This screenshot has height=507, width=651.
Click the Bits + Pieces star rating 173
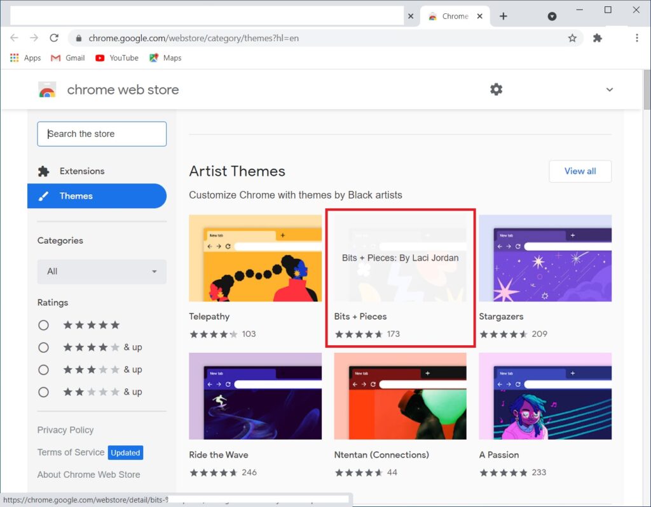point(367,334)
